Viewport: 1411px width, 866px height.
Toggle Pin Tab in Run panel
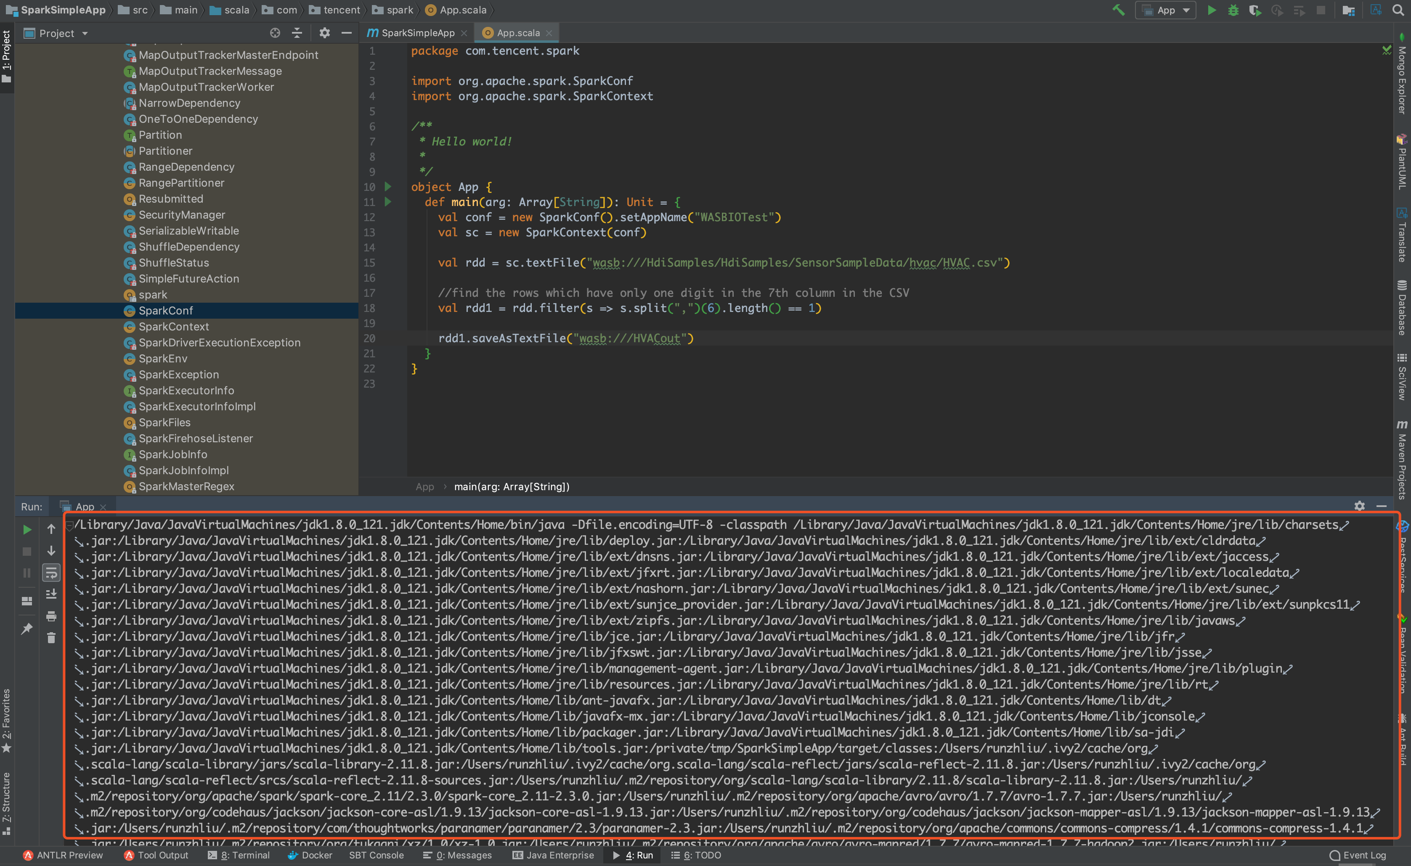point(27,629)
